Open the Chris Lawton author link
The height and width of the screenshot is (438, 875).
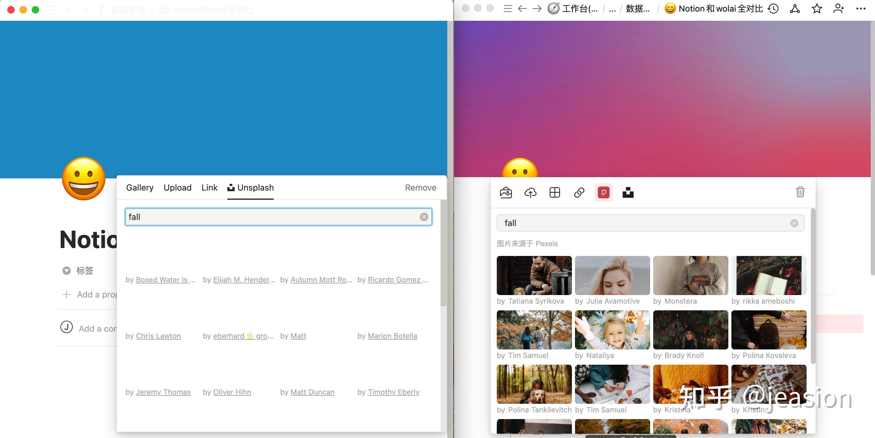click(x=158, y=336)
